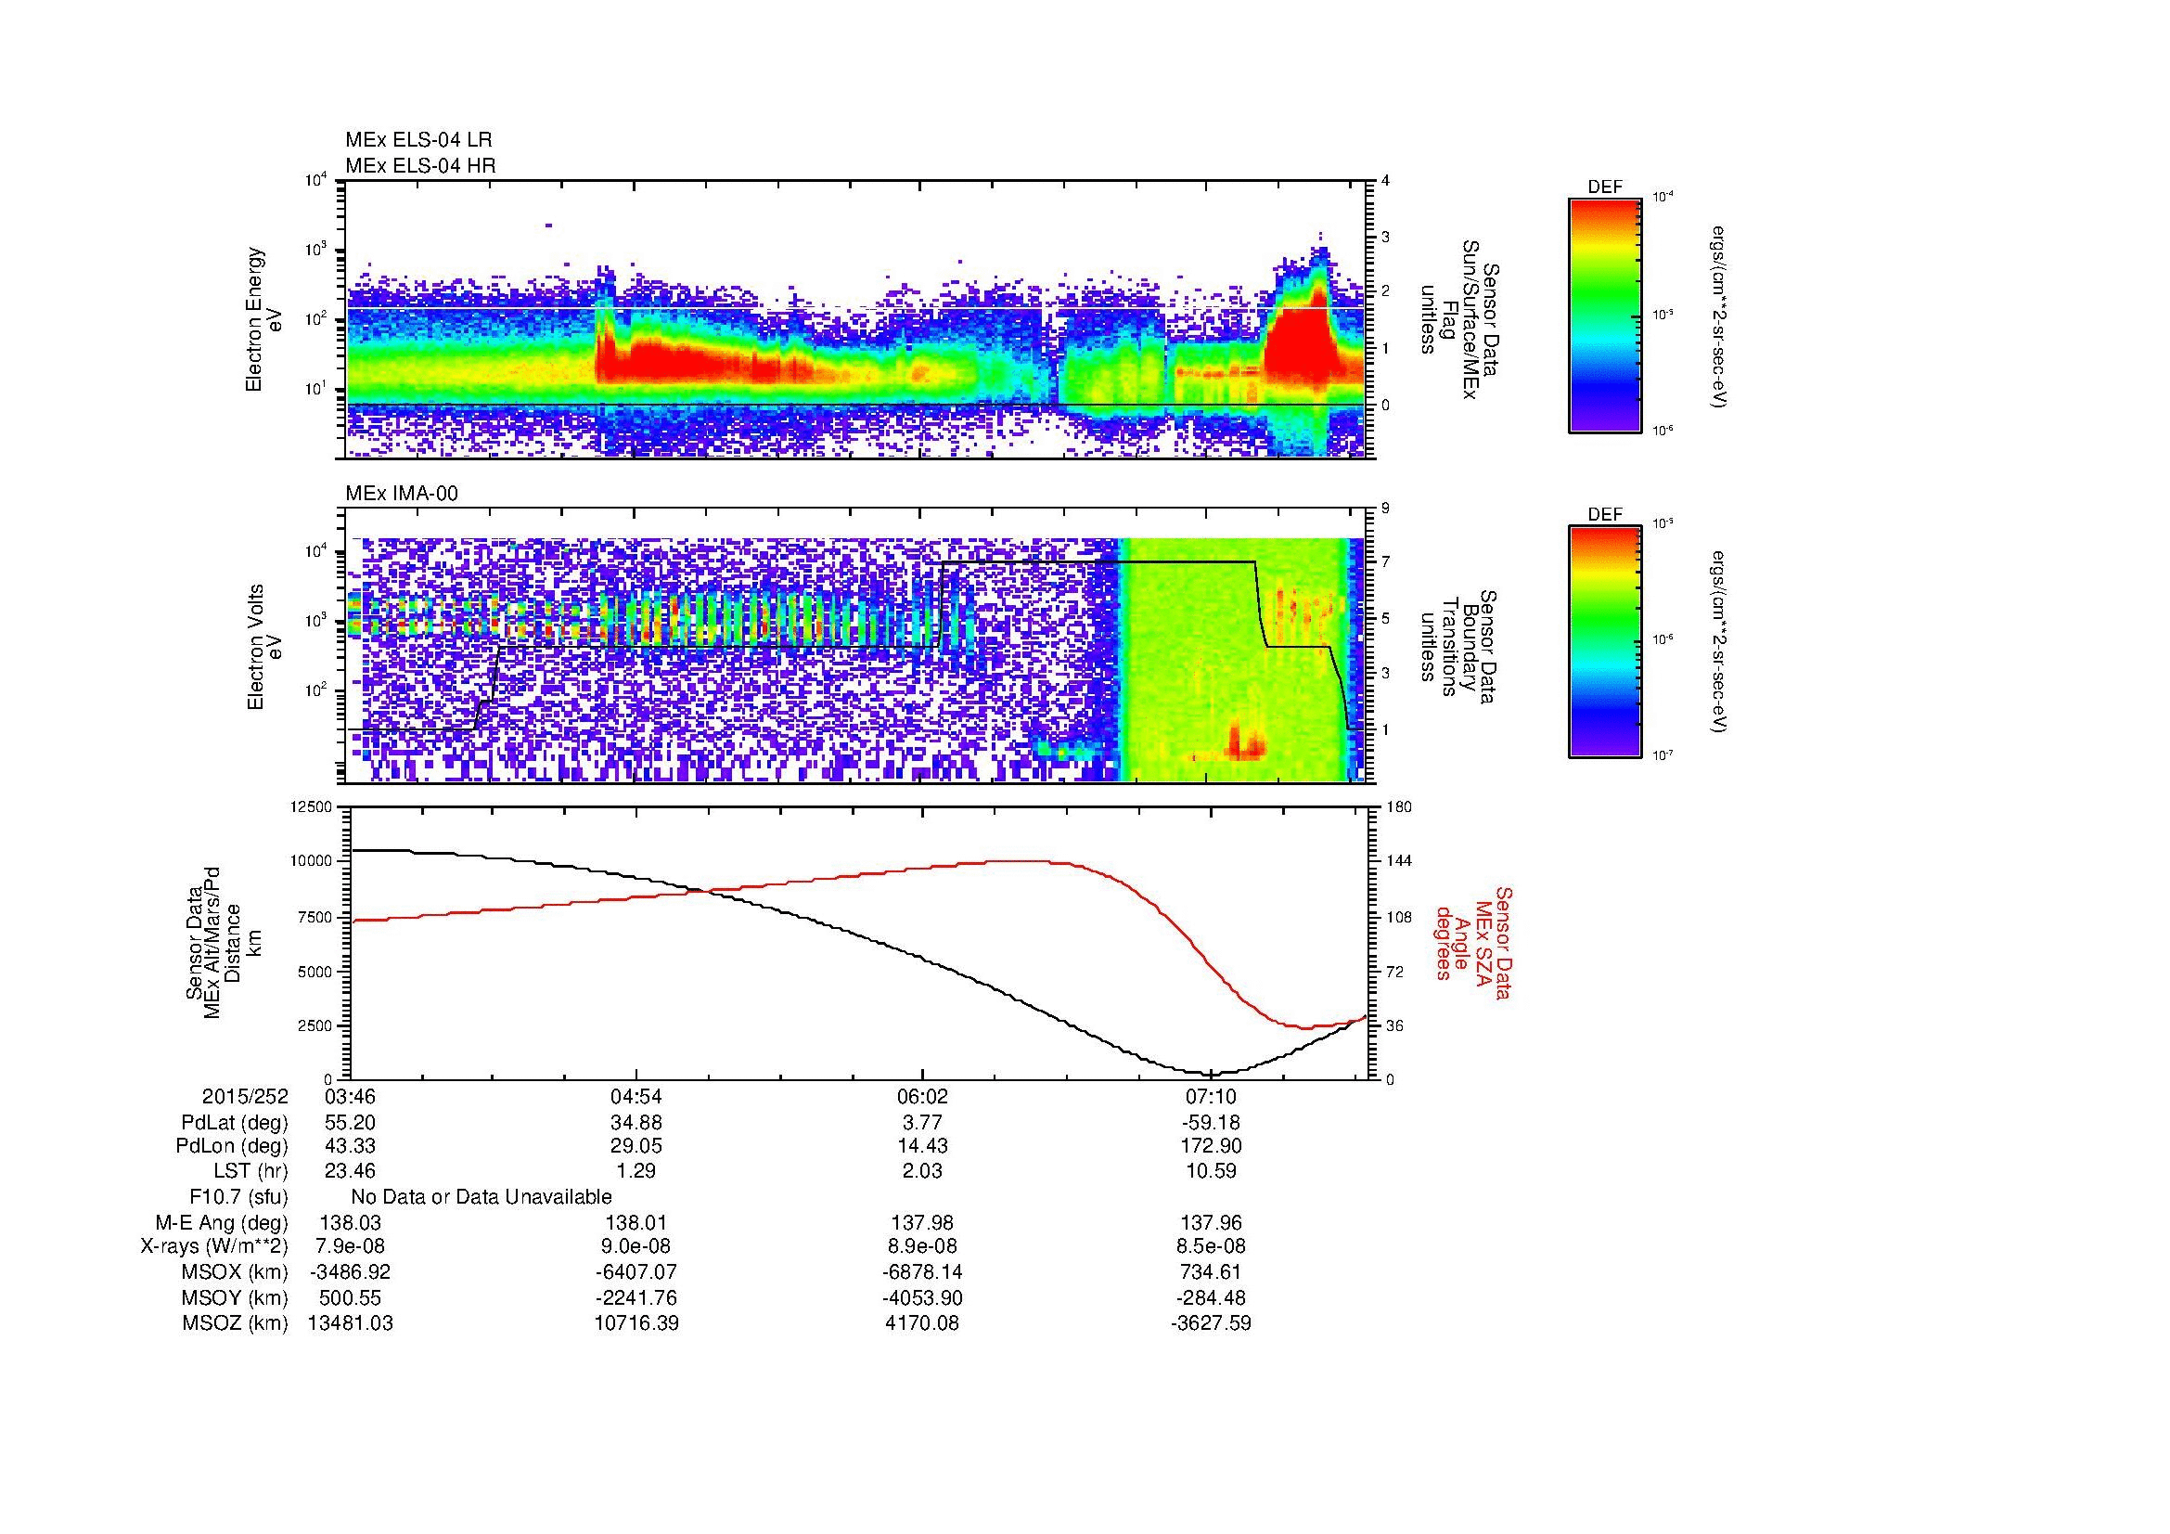The image size is (2170, 1534).
Task: Click MSOY value -2241.76
Action: pyautogui.click(x=636, y=1297)
